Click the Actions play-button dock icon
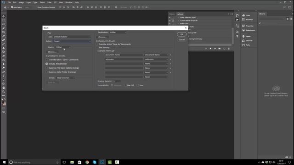Viewport: 294px width, 165px height. pyautogui.click(x=237, y=20)
